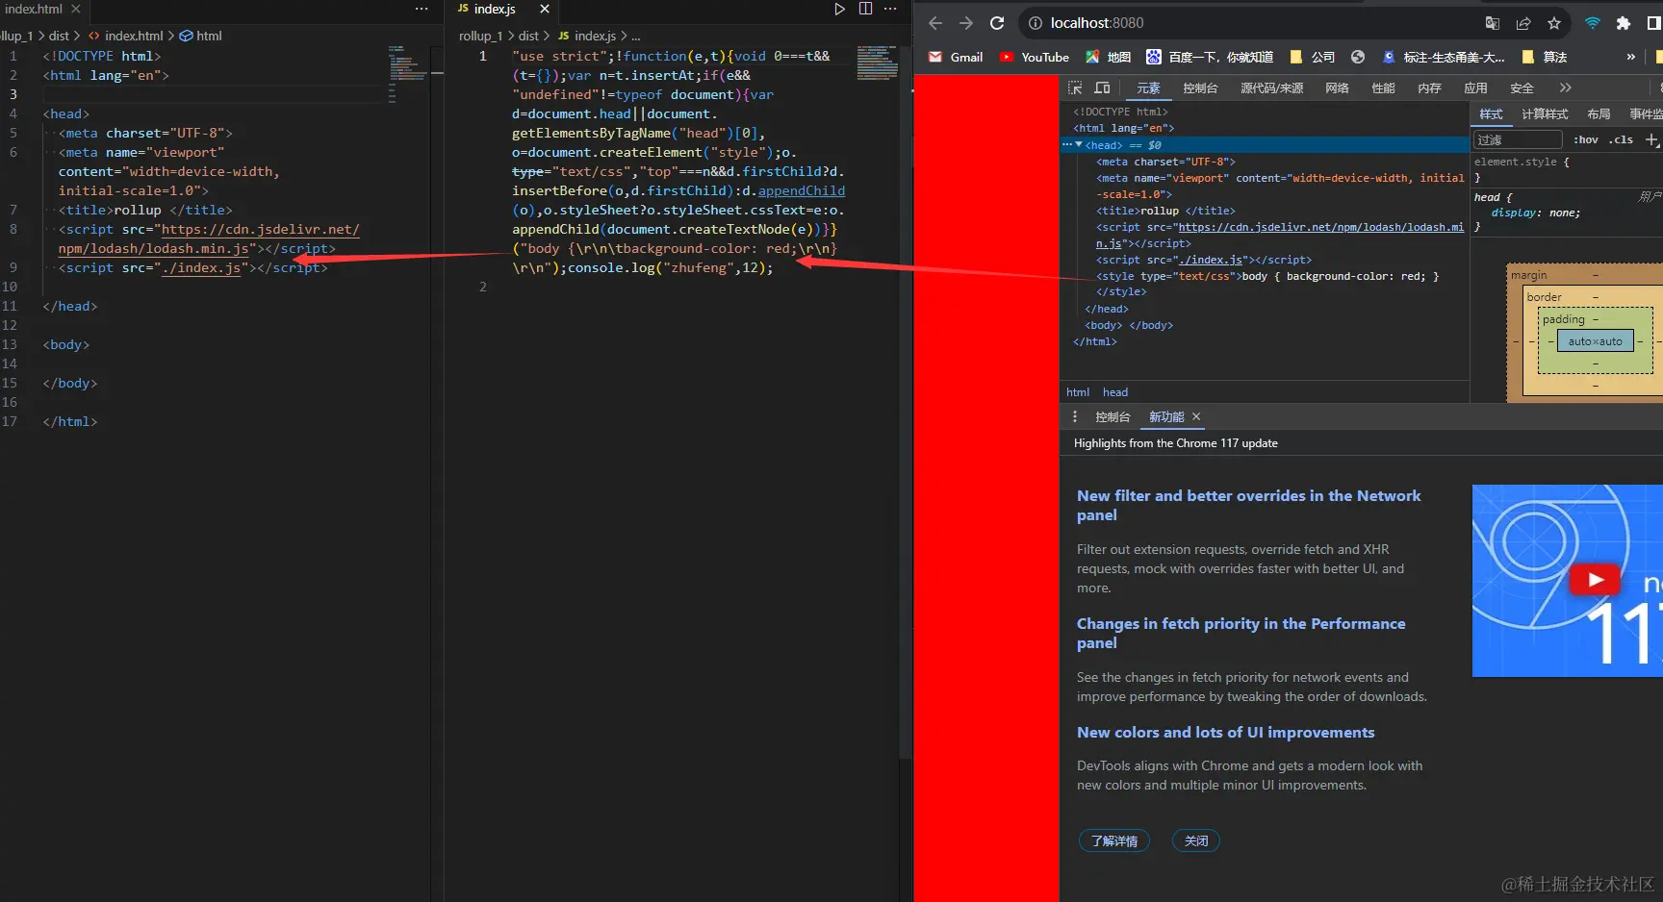The width and height of the screenshot is (1663, 902).
Task: Open dist breadcrumb in index.js editor
Action: [528, 36]
